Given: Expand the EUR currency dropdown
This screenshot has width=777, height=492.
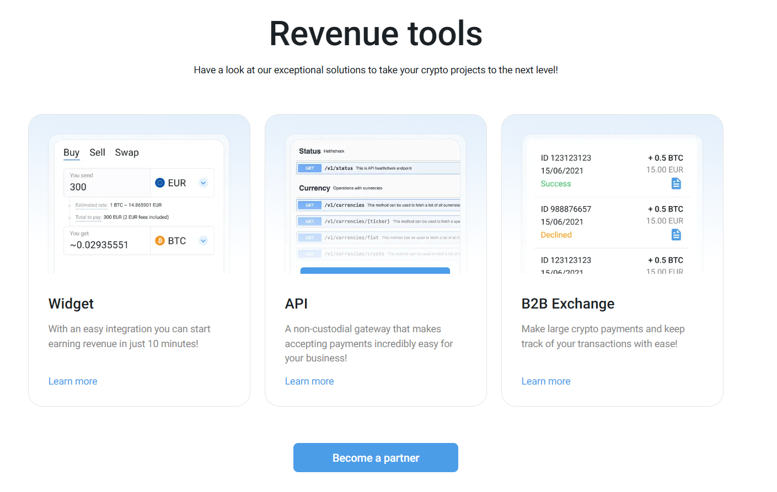Looking at the screenshot, I should coord(203,183).
